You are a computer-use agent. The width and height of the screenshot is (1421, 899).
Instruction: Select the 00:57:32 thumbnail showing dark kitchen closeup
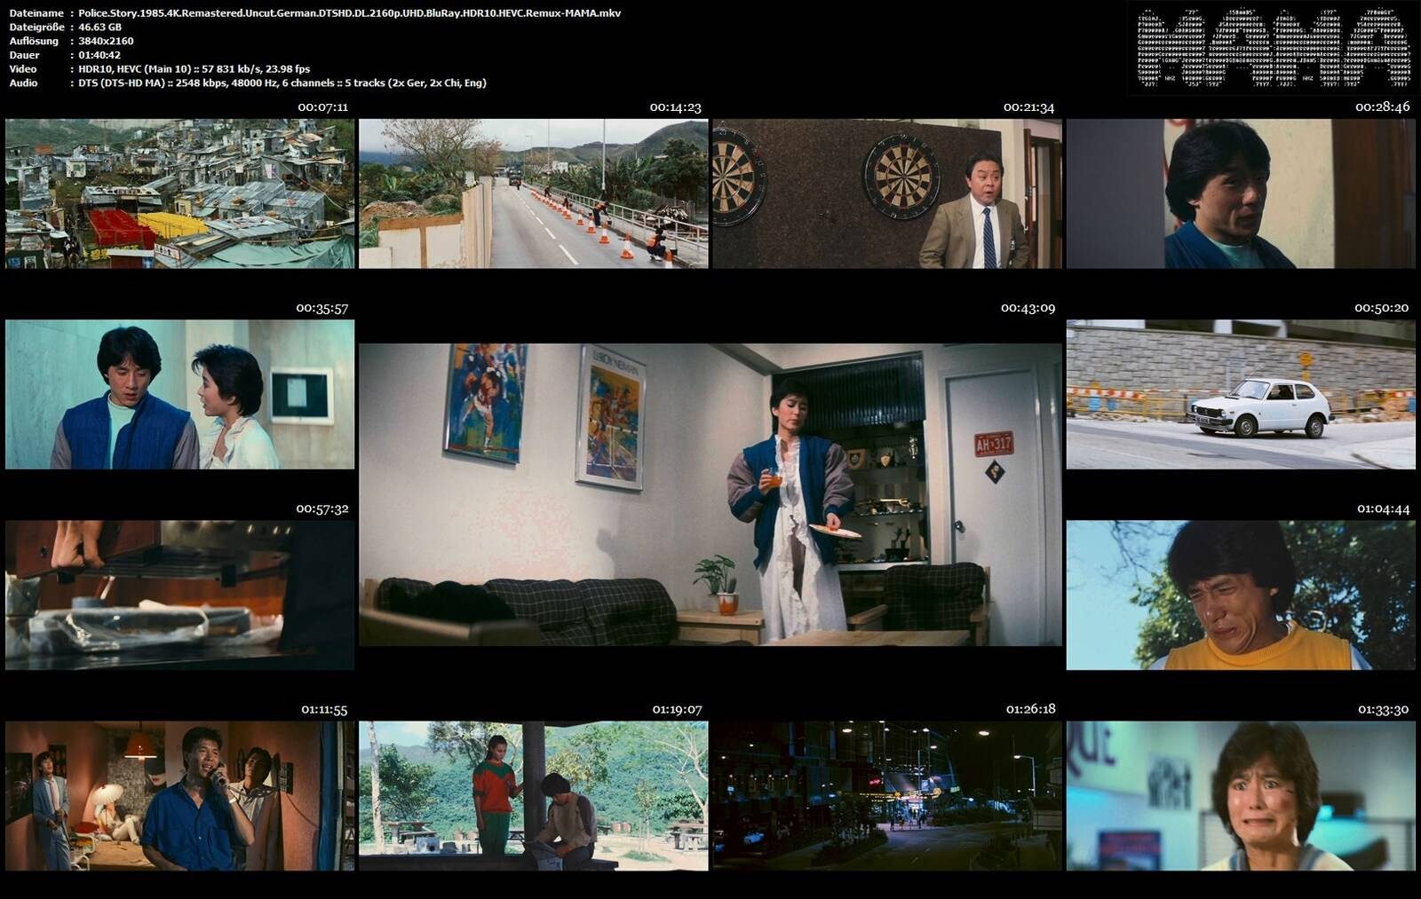tap(179, 595)
